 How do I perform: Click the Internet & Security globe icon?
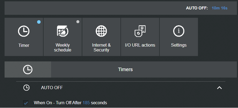click(101, 31)
